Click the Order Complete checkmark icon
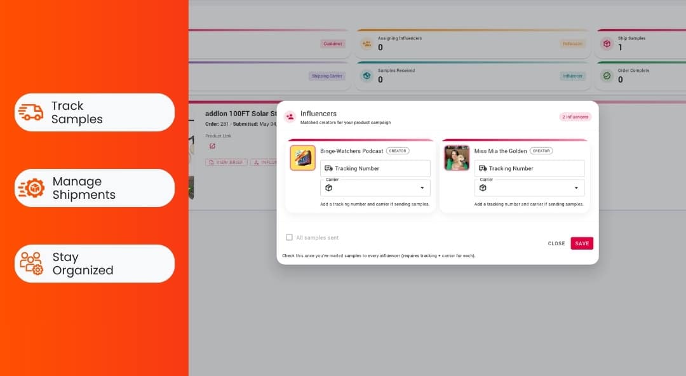This screenshot has width=686, height=376. [607, 76]
